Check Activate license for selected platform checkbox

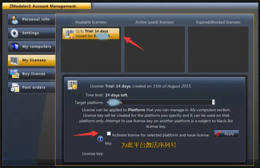pyautogui.click(x=109, y=133)
